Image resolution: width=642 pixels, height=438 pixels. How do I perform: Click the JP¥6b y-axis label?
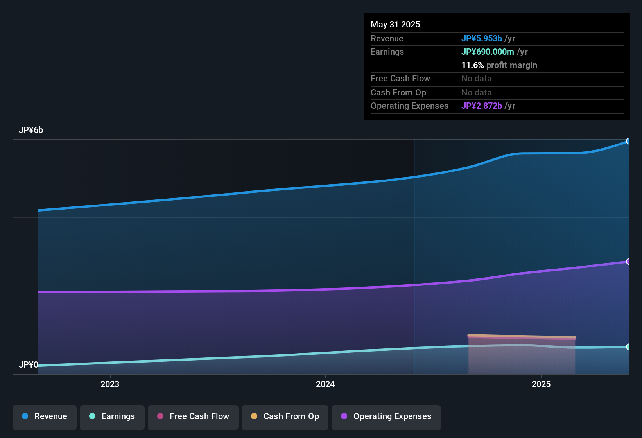tap(31, 130)
